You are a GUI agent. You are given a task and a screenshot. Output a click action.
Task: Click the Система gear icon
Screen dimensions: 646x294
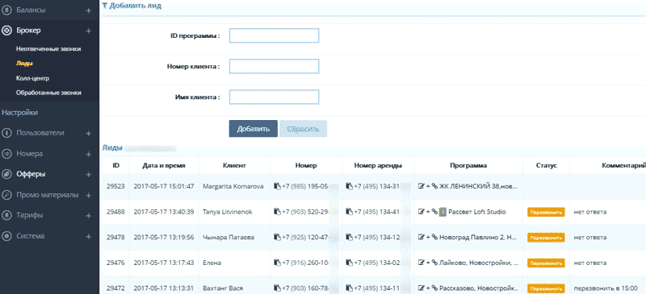6,236
